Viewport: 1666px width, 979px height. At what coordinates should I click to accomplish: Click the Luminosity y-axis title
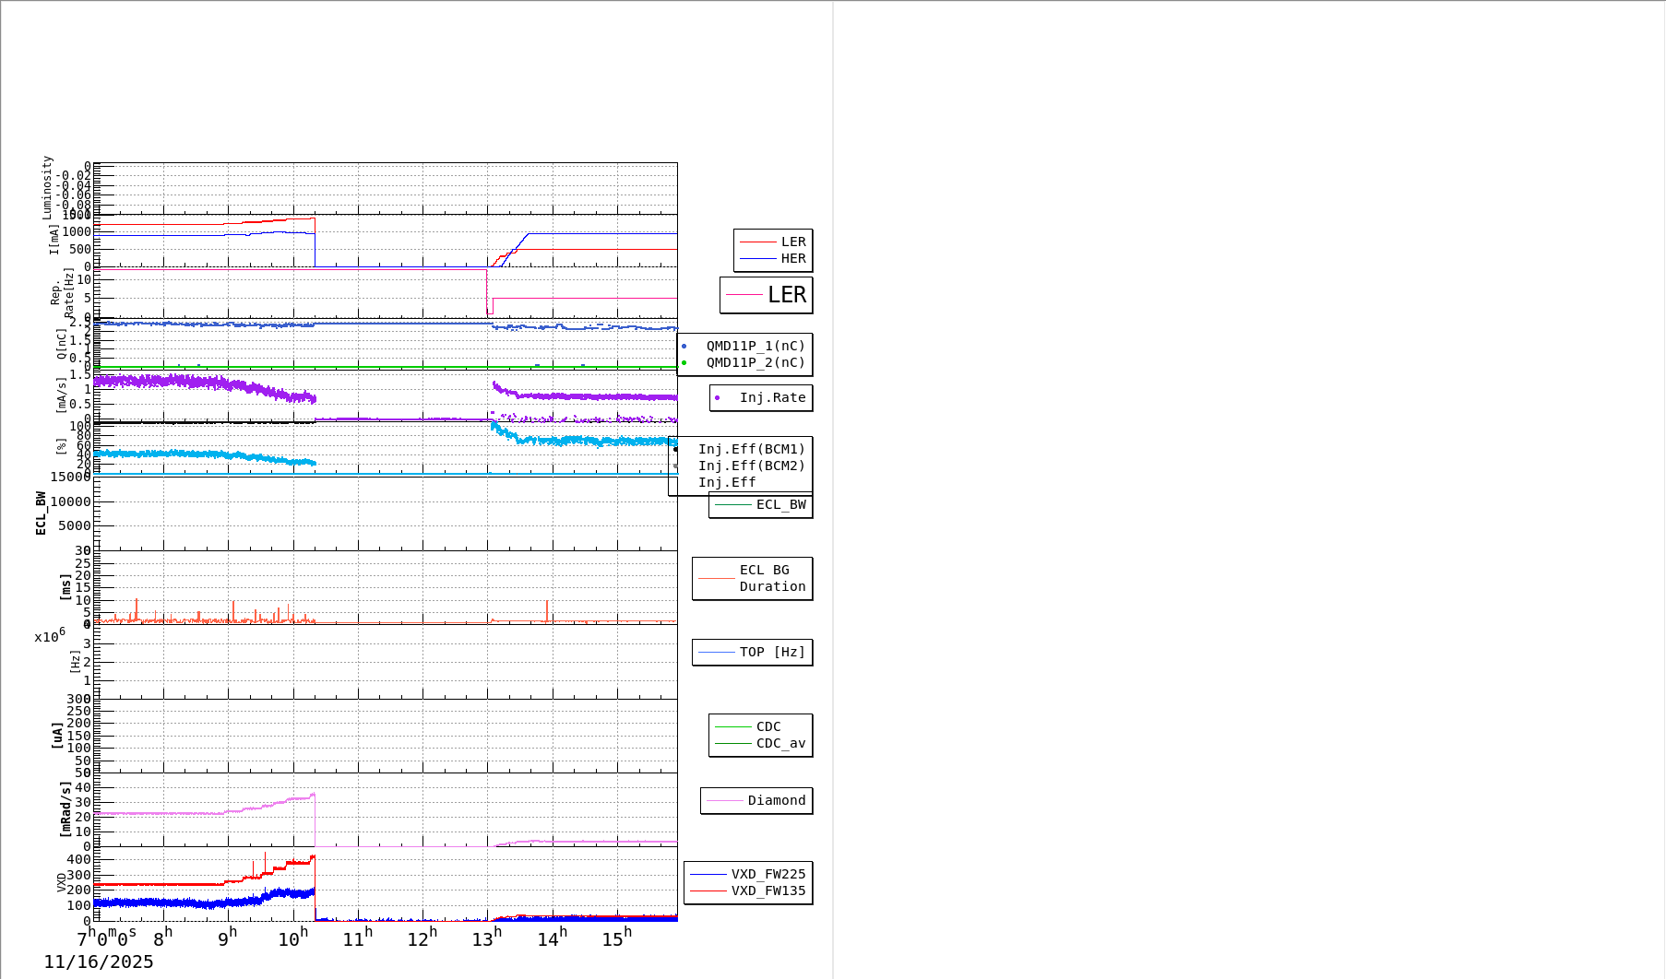48,188
